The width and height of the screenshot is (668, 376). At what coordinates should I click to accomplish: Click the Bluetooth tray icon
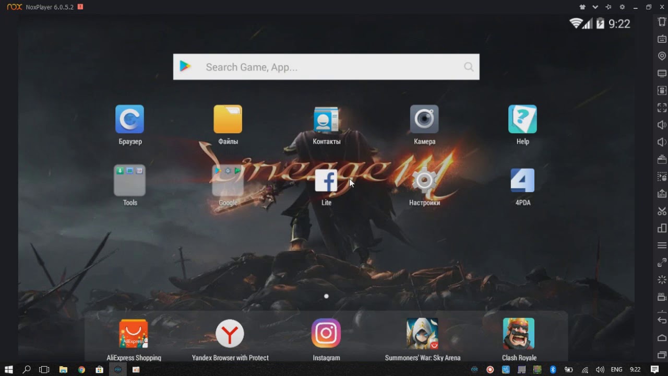(553, 370)
